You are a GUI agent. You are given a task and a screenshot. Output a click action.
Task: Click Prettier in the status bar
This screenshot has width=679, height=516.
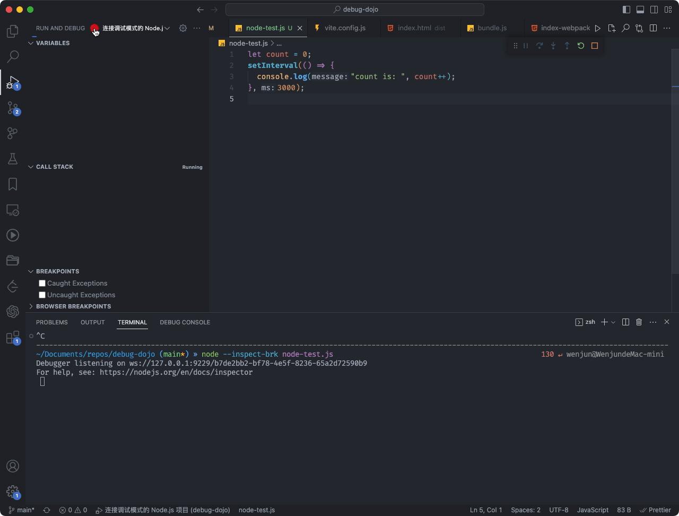click(656, 510)
